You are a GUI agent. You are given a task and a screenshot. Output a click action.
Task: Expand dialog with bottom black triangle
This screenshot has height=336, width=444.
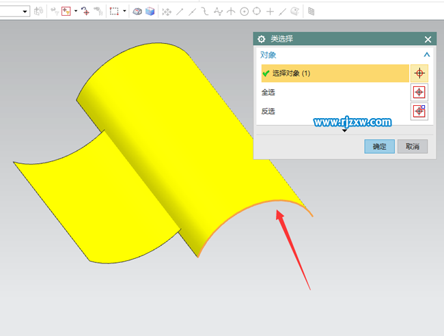tap(344, 130)
